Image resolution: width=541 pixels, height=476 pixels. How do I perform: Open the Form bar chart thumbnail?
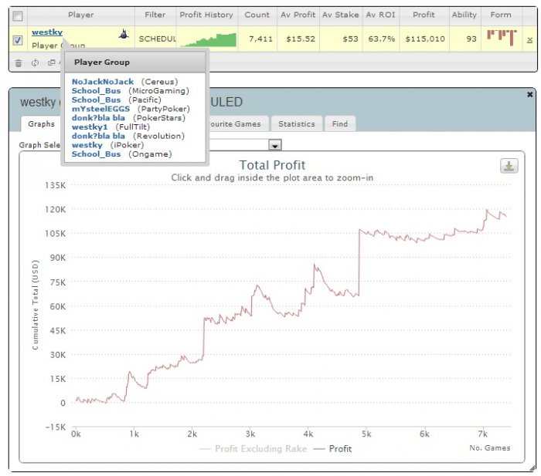pyautogui.click(x=502, y=38)
